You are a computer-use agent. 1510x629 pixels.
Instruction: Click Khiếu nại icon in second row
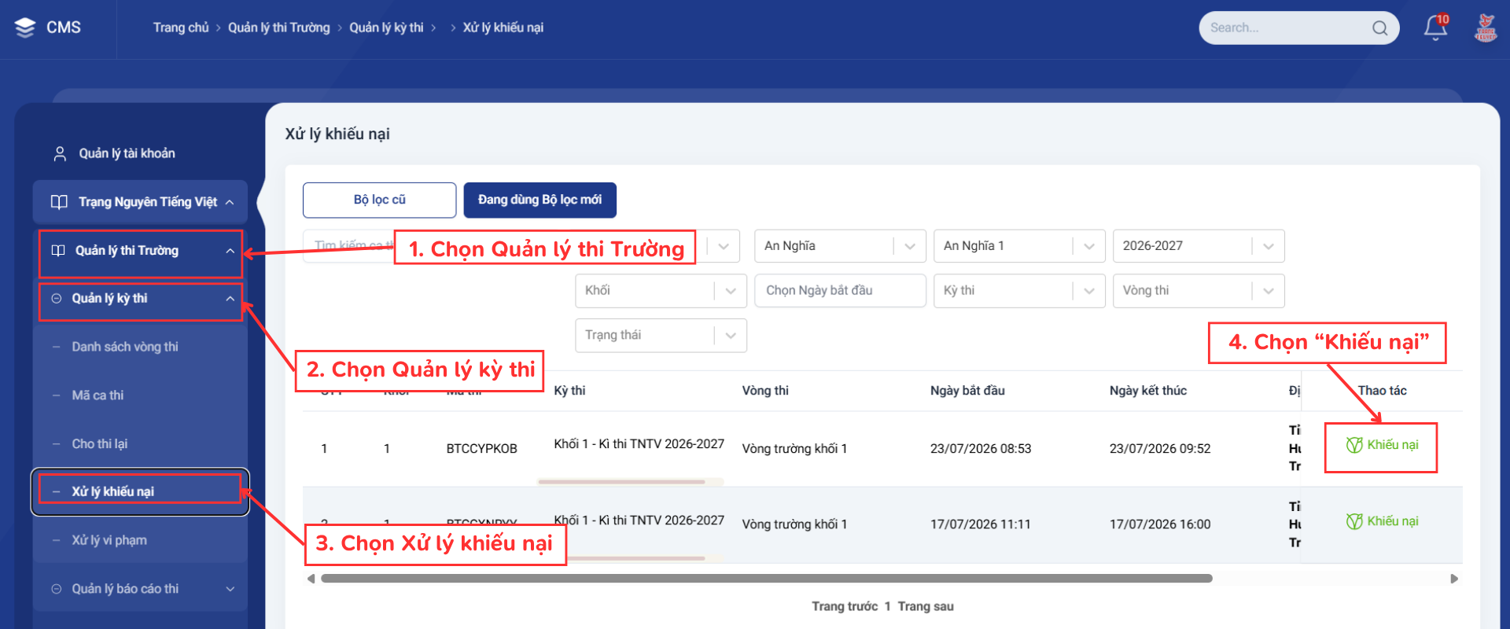[1354, 521]
